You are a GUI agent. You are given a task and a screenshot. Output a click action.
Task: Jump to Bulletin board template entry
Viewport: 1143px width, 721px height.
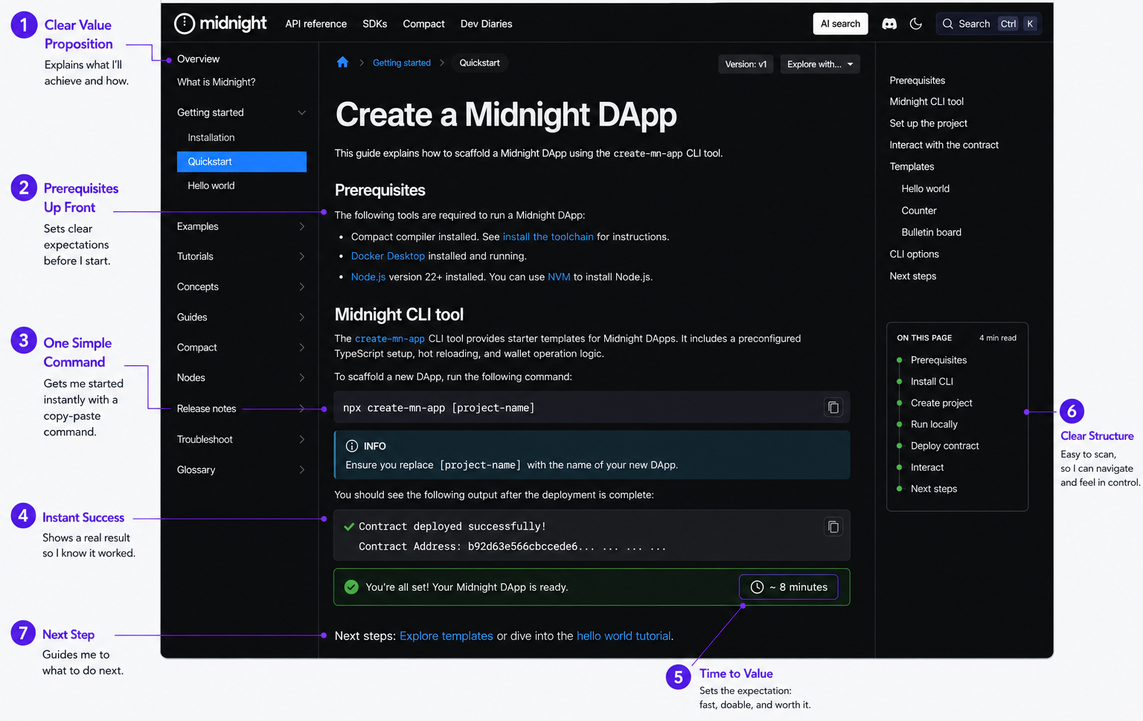(x=931, y=232)
